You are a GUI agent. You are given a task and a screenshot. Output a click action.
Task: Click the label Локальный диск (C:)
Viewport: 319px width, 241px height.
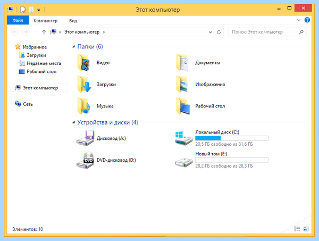(217, 132)
